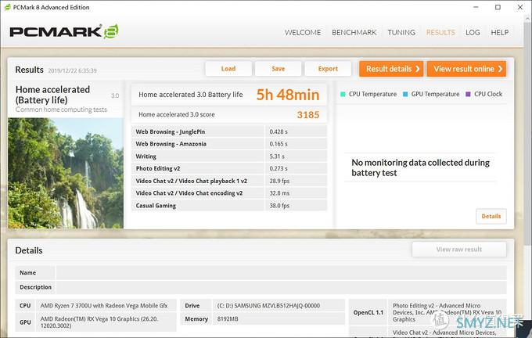Screen dimensions: 532x338
Task: Click the Home accelerated 3.0 score label
Action: click(177, 115)
